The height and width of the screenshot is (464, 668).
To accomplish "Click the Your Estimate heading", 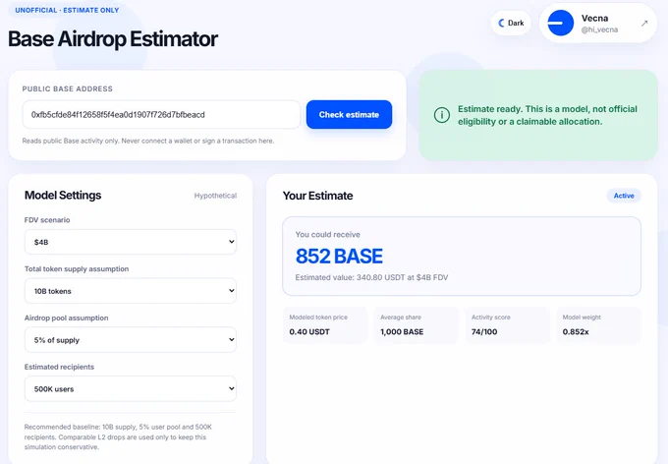I will pos(318,196).
